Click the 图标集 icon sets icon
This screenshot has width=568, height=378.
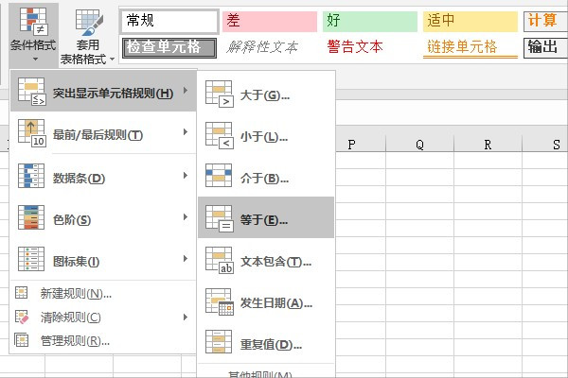(x=31, y=261)
